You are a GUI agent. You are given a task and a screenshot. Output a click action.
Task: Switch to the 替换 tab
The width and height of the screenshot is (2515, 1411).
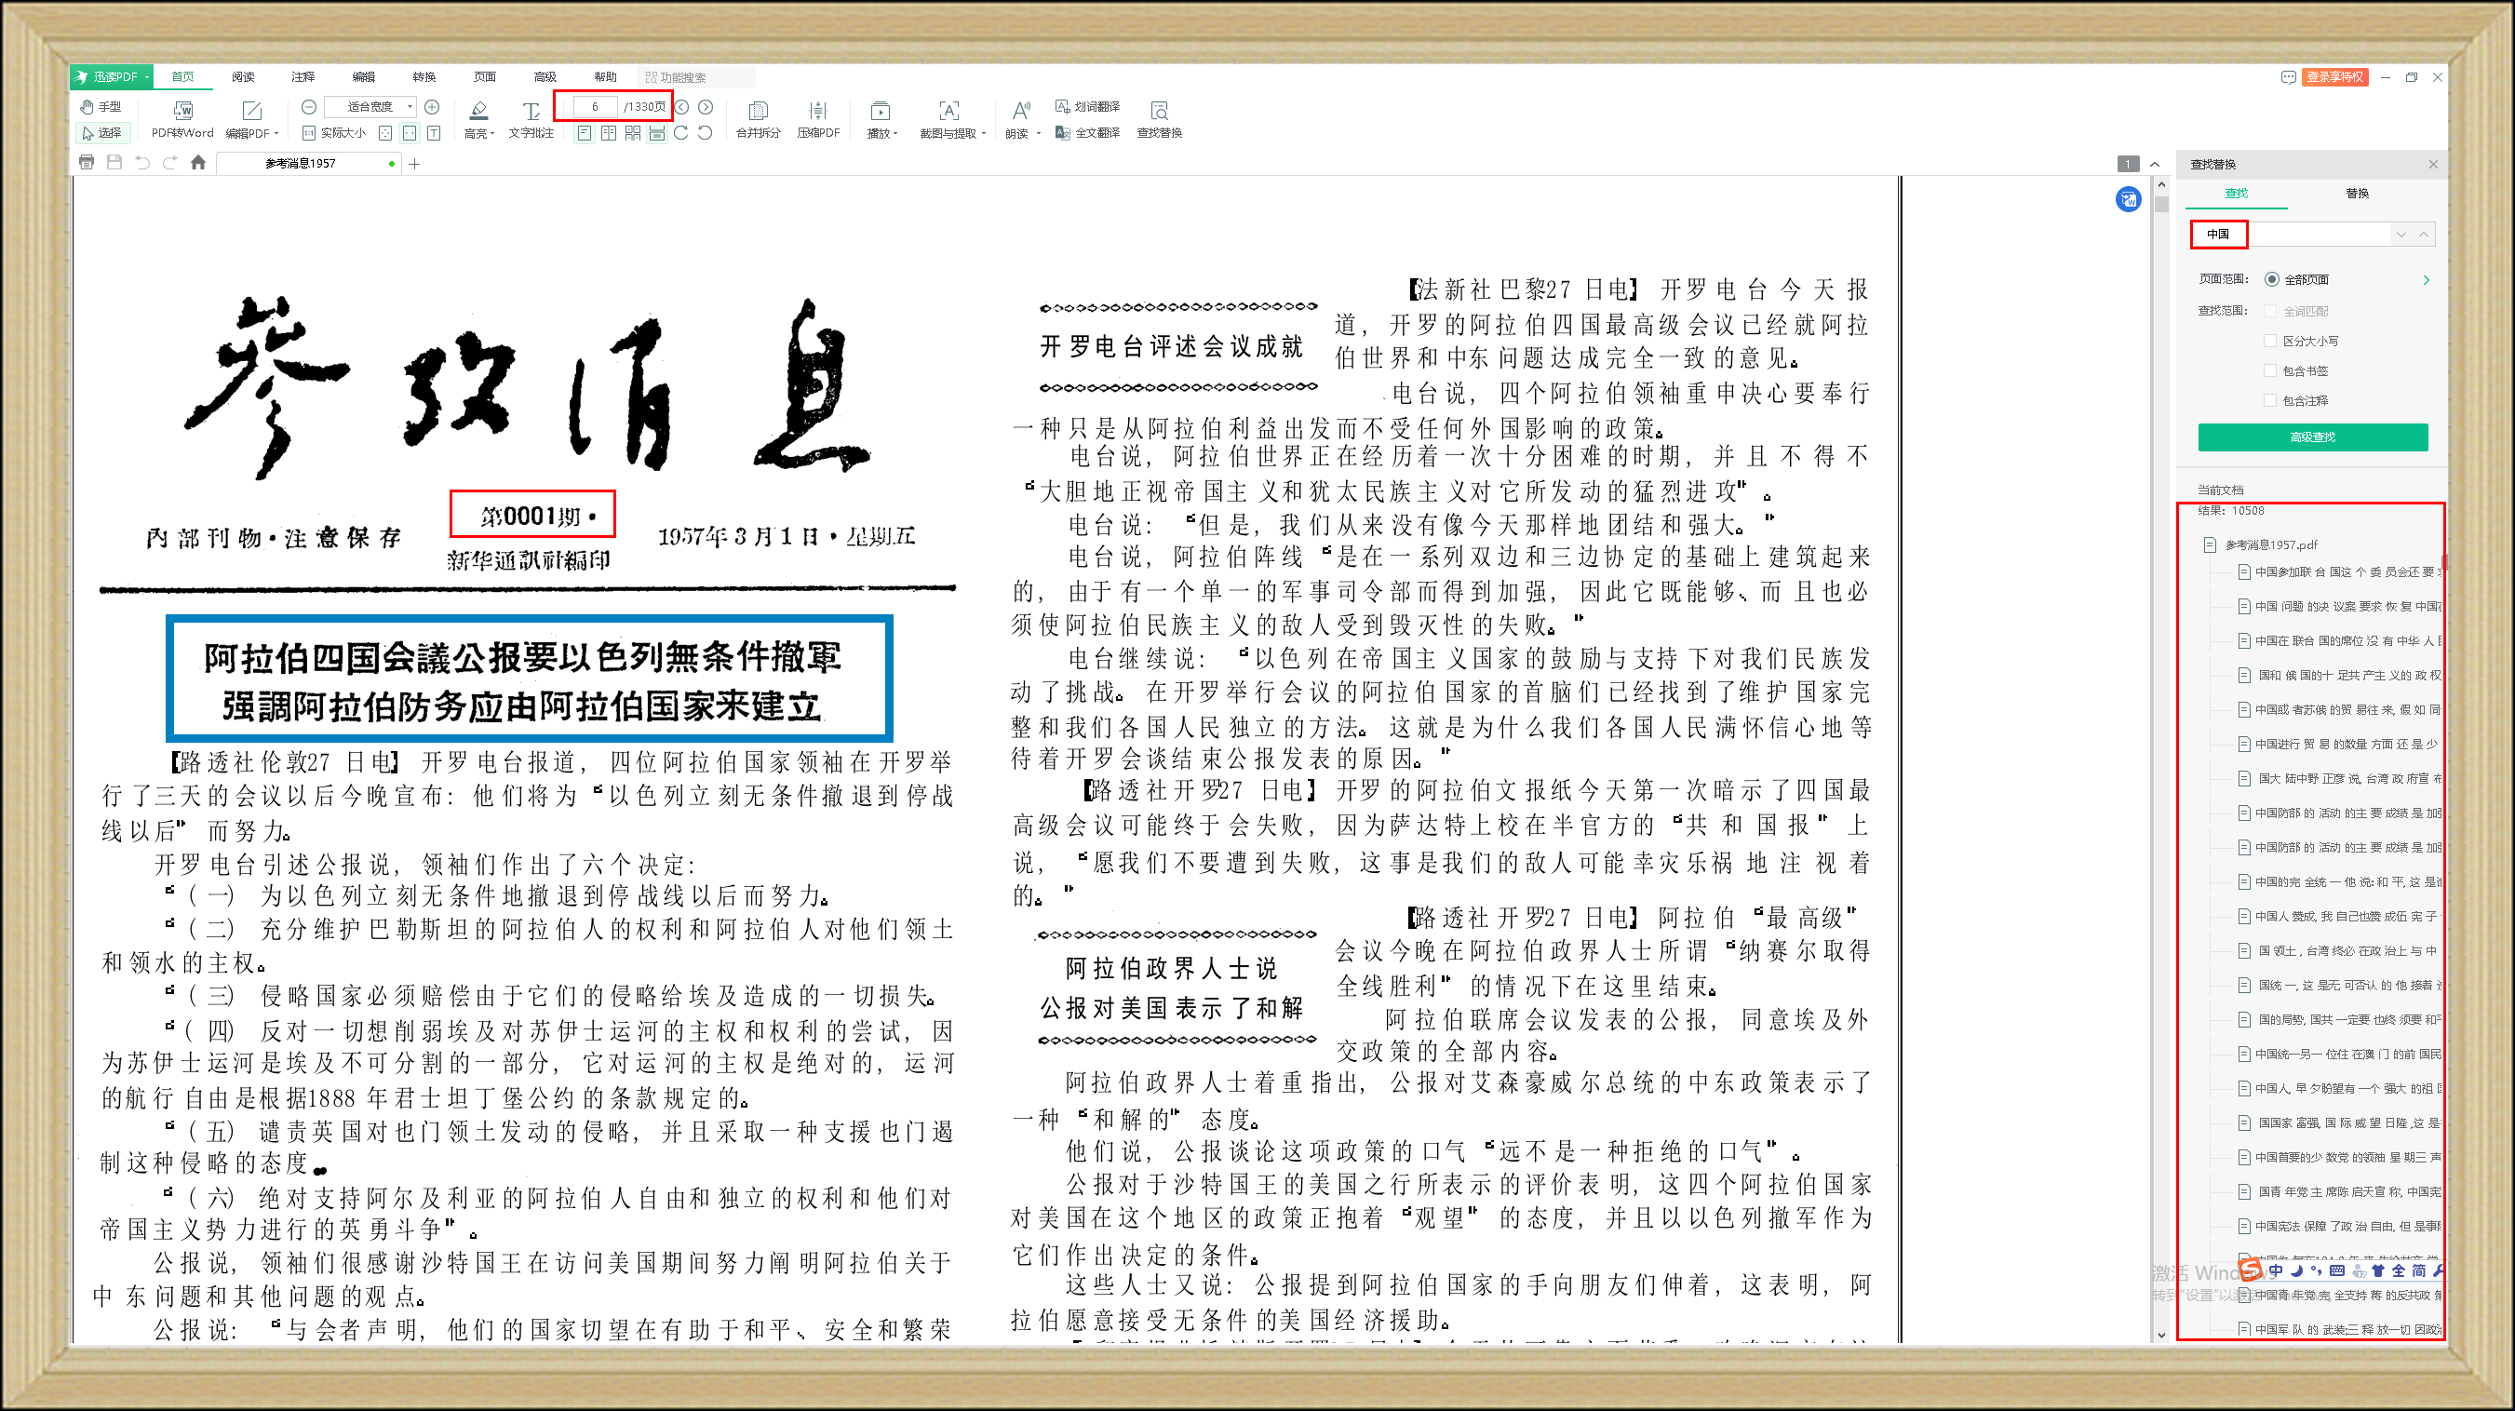(2357, 194)
